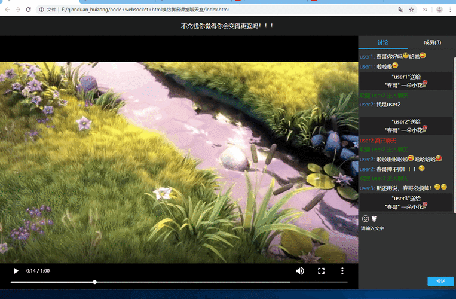Click the video progress thumb

[95, 282]
